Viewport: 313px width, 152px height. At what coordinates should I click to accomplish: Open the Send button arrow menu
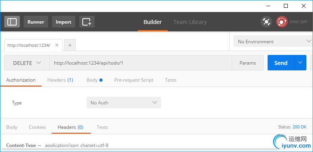300,63
